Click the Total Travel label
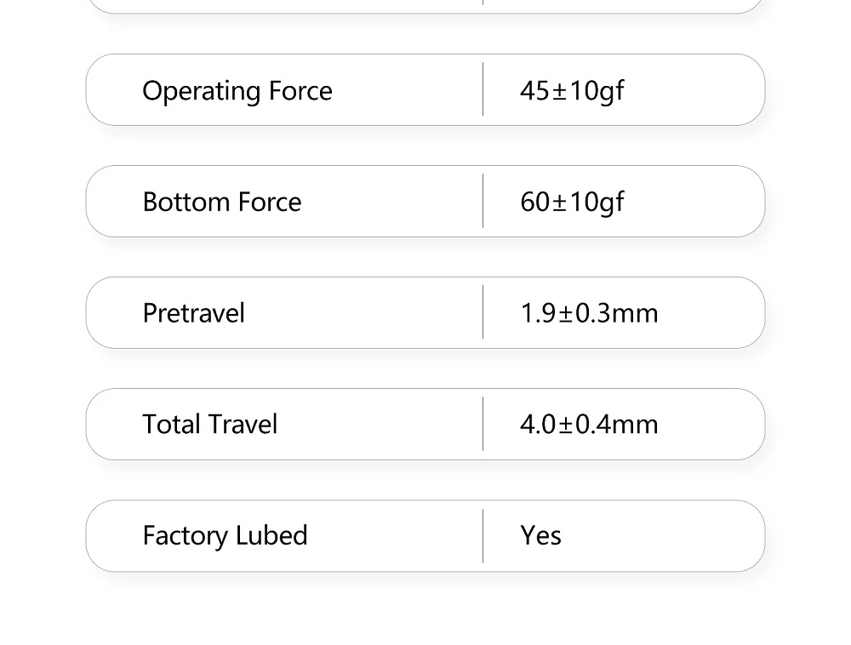The image size is (851, 645). pyautogui.click(x=209, y=425)
